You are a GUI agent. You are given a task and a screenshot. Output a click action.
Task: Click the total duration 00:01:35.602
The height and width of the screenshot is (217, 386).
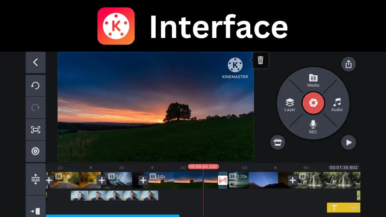click(343, 168)
